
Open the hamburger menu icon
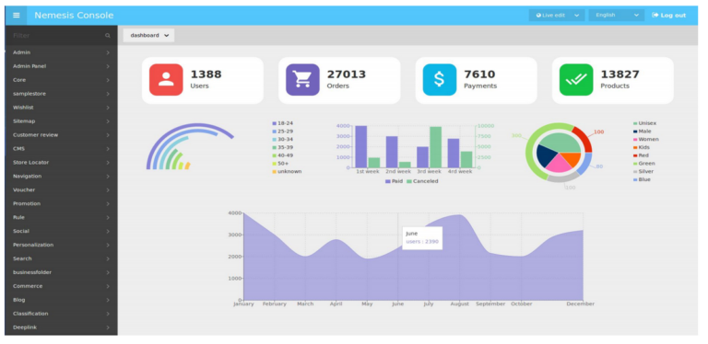pos(17,16)
